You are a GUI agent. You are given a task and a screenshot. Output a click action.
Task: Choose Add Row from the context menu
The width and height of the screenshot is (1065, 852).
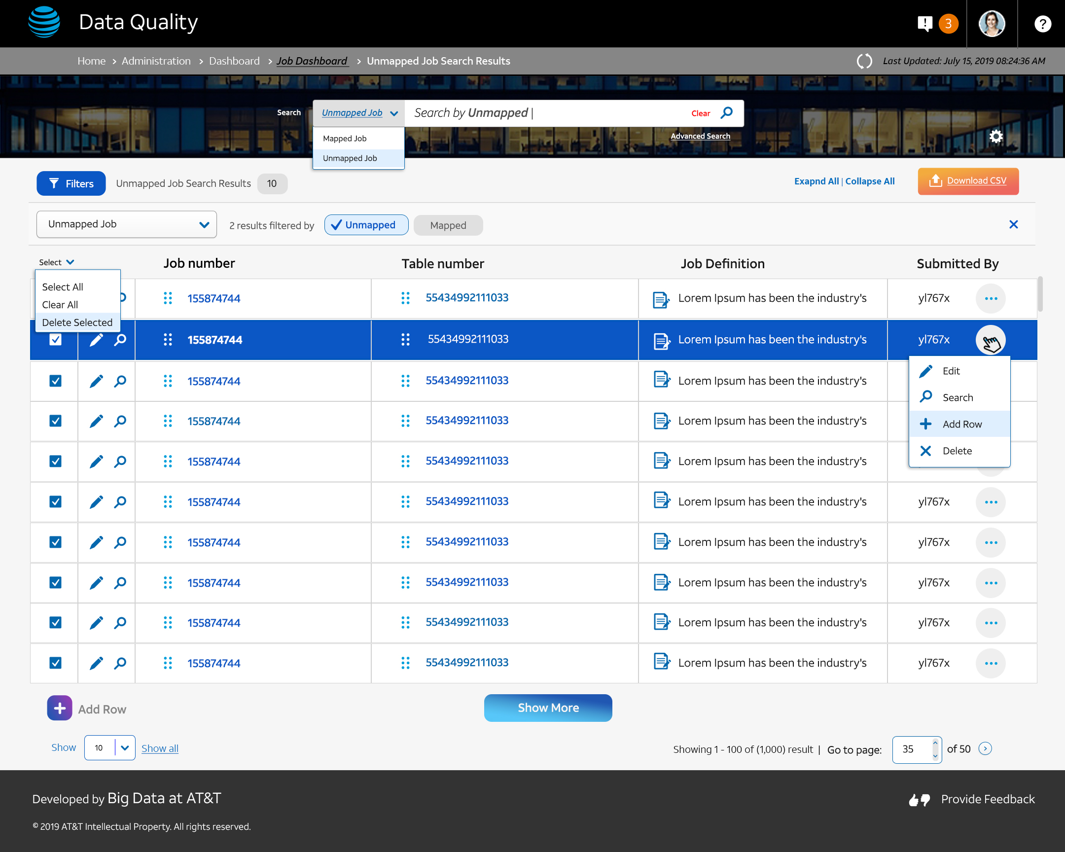pos(961,424)
